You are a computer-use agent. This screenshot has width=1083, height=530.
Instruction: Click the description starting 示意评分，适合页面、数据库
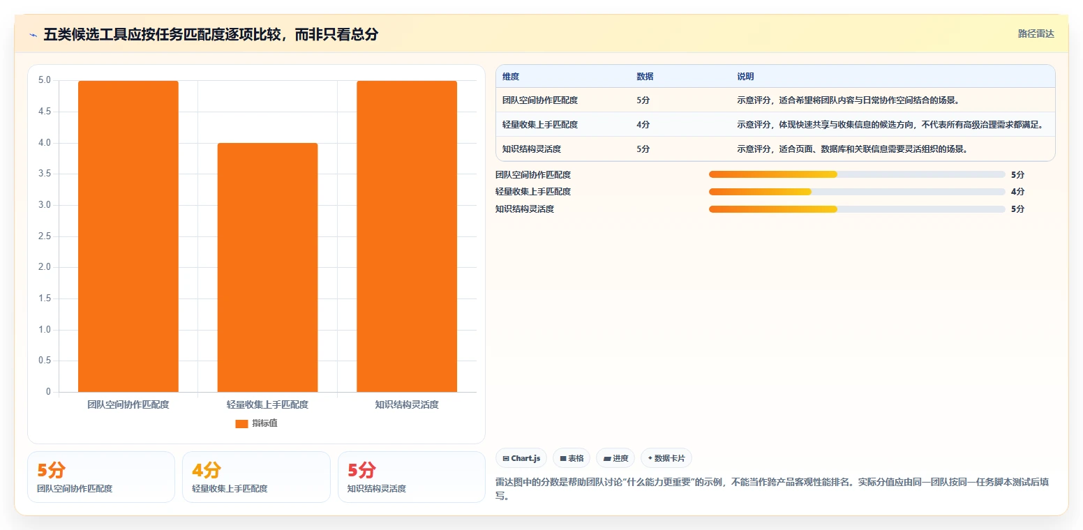click(853, 149)
